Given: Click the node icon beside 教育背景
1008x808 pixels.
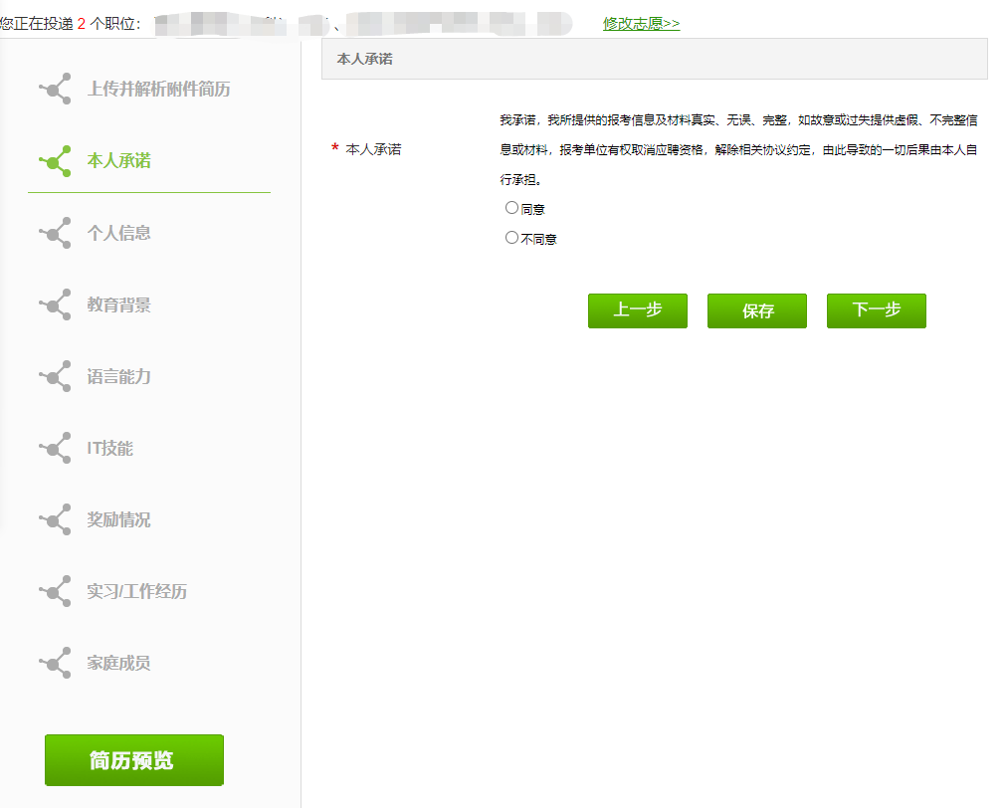Looking at the screenshot, I should click(56, 304).
